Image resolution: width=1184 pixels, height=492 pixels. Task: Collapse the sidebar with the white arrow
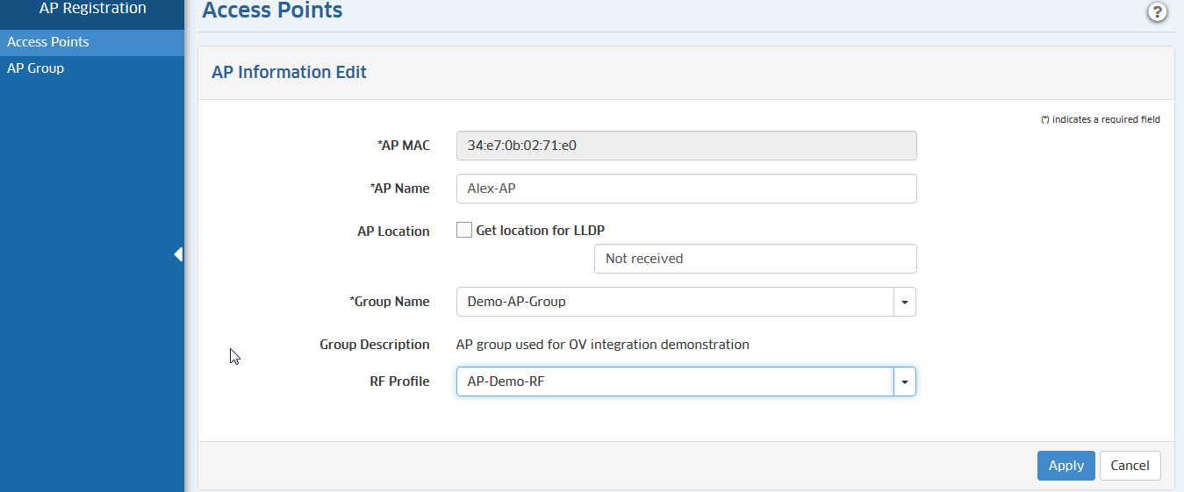pyautogui.click(x=178, y=254)
